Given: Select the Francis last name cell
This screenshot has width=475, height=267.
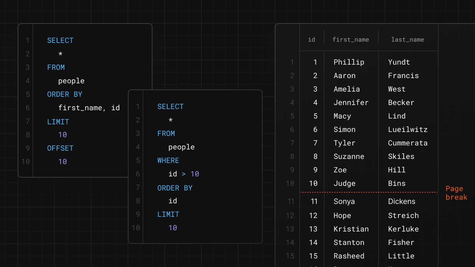Looking at the screenshot, I should coord(403,76).
